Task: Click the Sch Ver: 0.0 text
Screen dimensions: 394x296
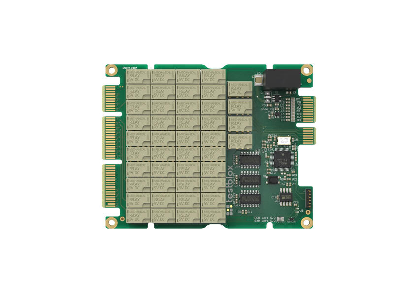Action: [x=265, y=221]
